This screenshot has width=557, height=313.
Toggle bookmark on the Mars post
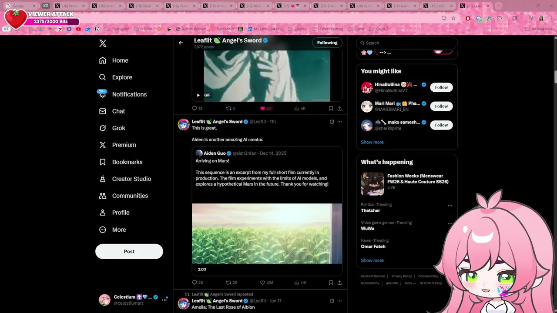point(331,283)
